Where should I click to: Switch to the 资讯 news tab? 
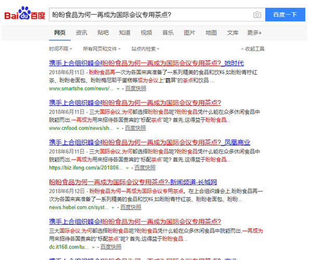[81, 33]
